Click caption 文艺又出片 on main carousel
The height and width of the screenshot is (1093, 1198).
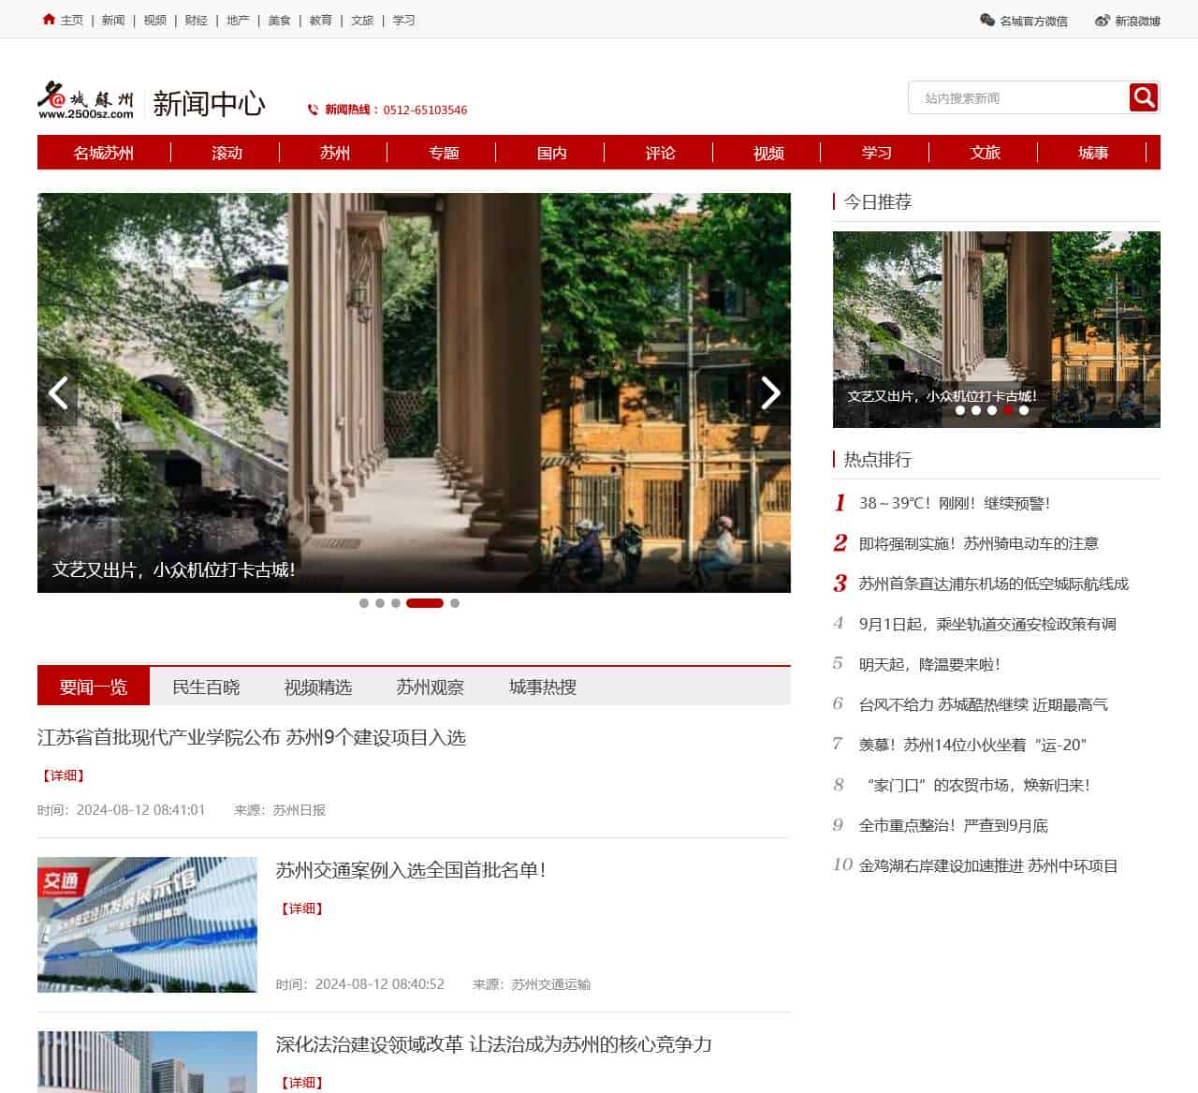[174, 569]
